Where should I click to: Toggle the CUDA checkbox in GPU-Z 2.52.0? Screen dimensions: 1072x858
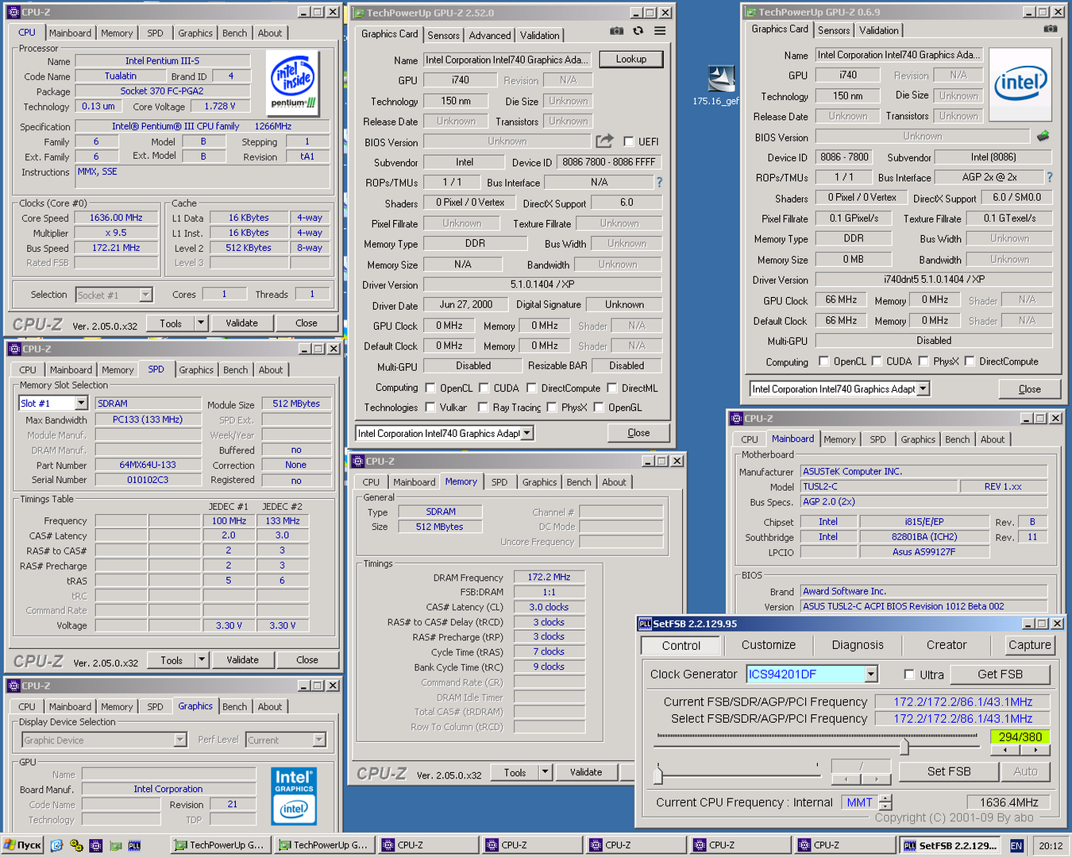point(484,388)
